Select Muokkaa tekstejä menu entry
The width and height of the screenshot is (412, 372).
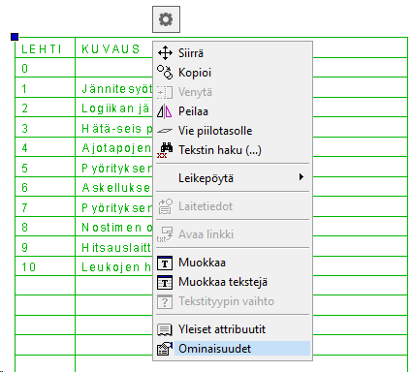tap(233, 282)
